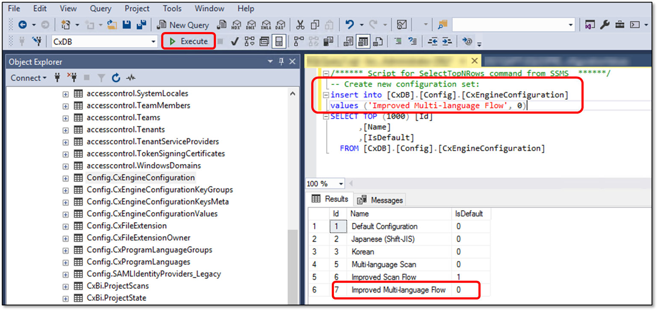Click the Undo arrow icon
Viewport: 658px width, 311px height.
click(x=350, y=25)
